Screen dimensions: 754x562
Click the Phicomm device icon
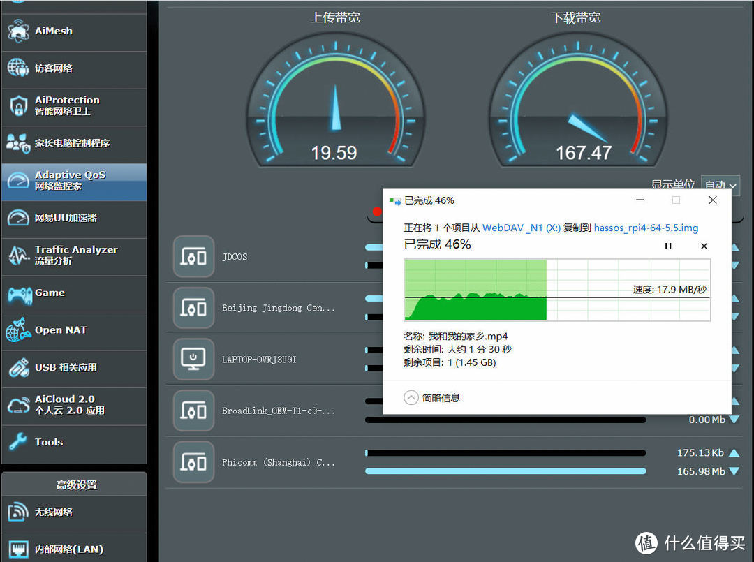tap(193, 462)
